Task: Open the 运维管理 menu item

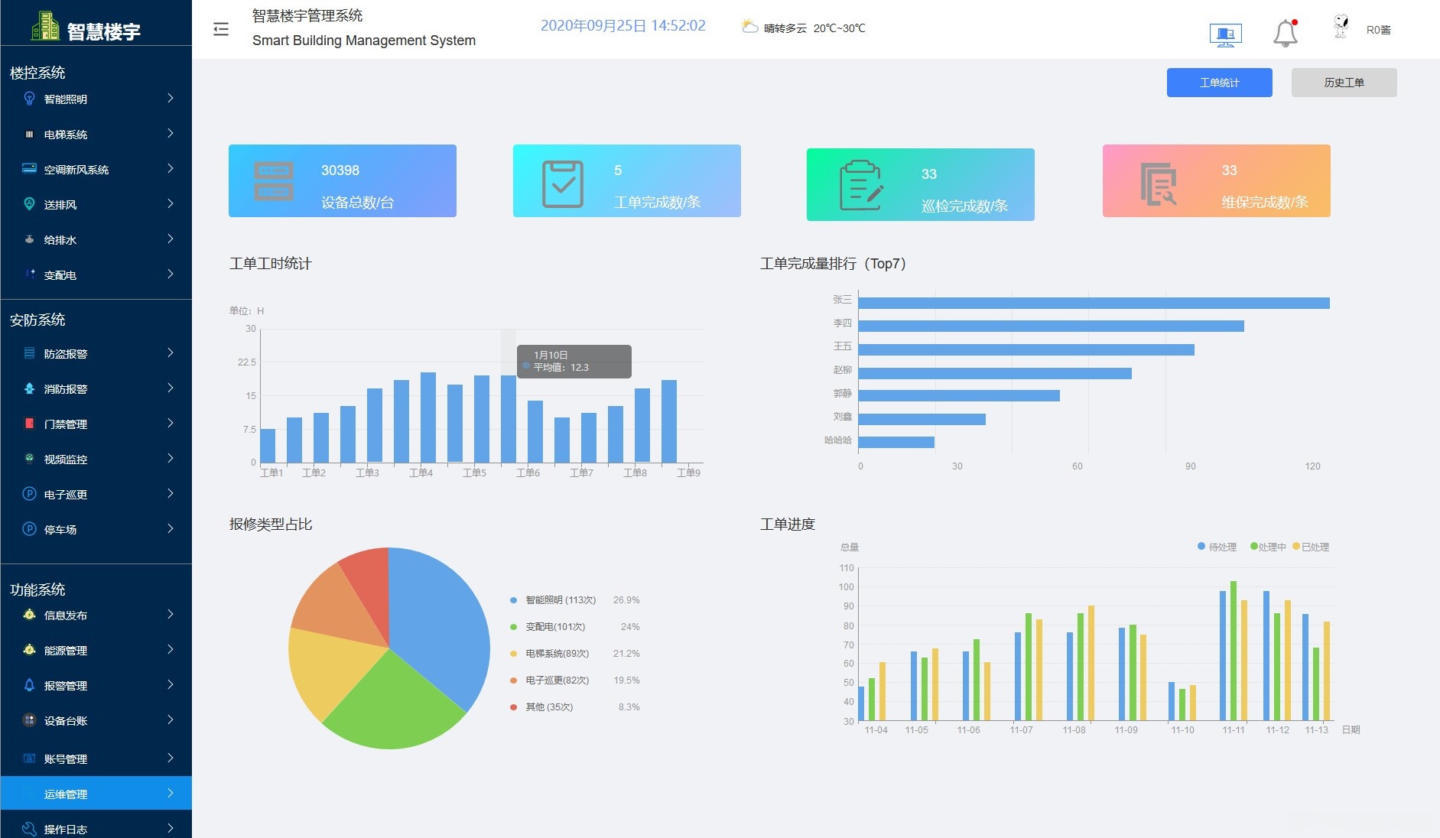Action: coord(96,793)
